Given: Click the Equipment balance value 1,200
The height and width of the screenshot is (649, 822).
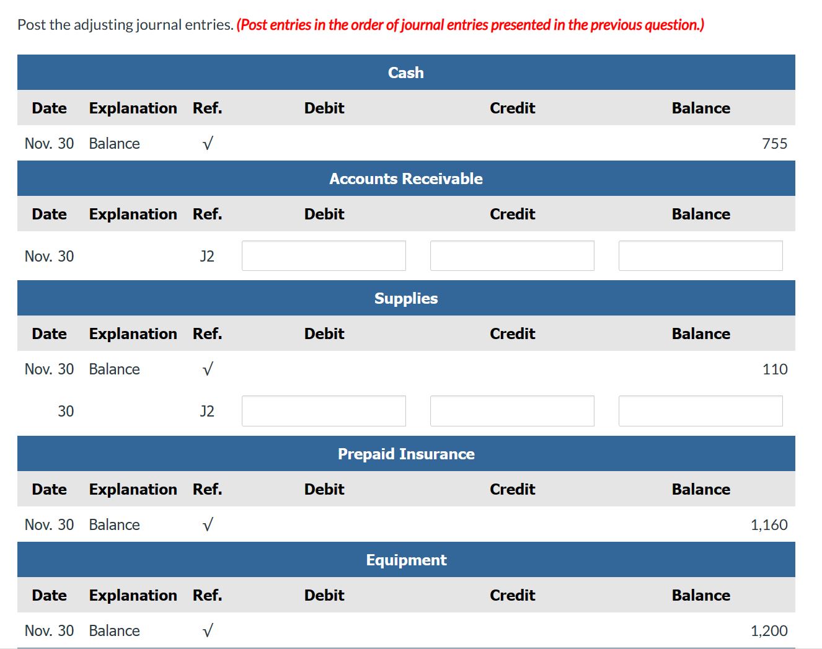Looking at the screenshot, I should click(769, 631).
